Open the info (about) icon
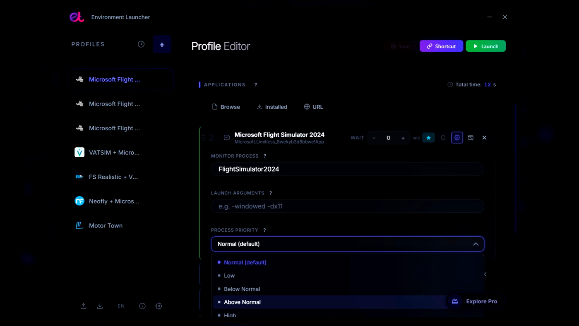The width and height of the screenshot is (579, 326). pos(142,306)
